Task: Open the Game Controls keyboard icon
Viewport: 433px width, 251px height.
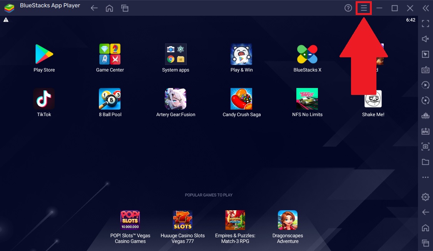Action: (x=425, y=70)
